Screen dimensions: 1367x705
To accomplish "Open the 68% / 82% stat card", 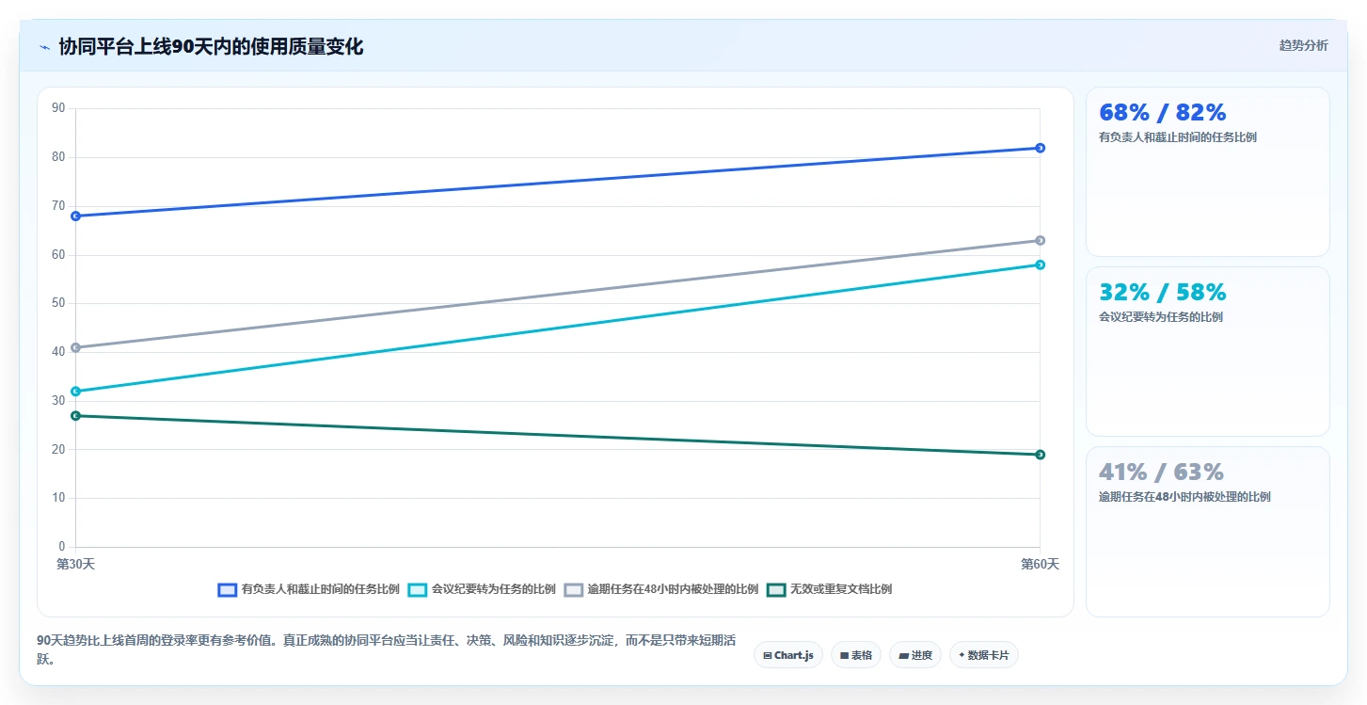I will 1208,171.
